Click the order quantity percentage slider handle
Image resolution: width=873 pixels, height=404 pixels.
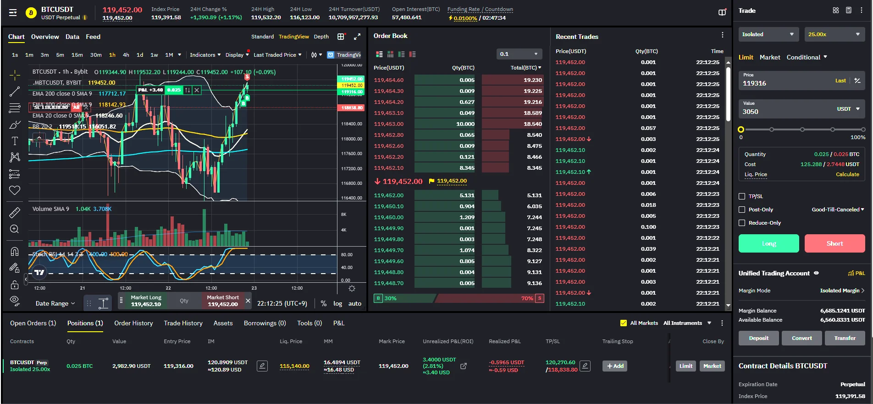tap(741, 129)
